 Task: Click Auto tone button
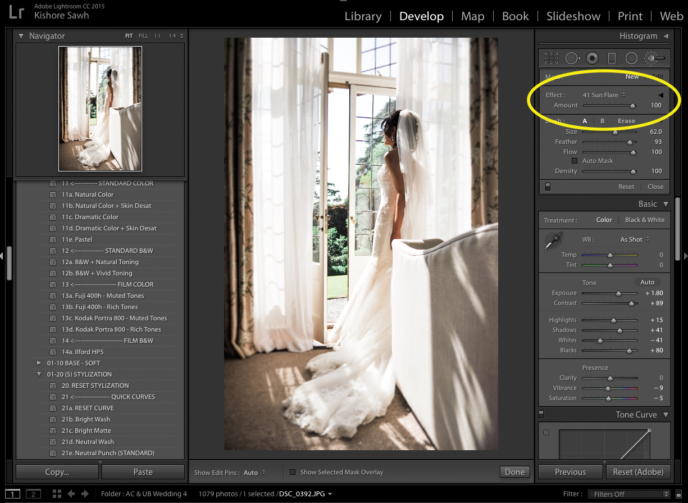point(647,282)
